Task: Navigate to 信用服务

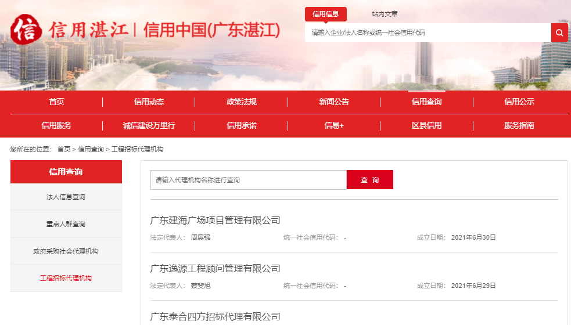Action: coord(56,125)
